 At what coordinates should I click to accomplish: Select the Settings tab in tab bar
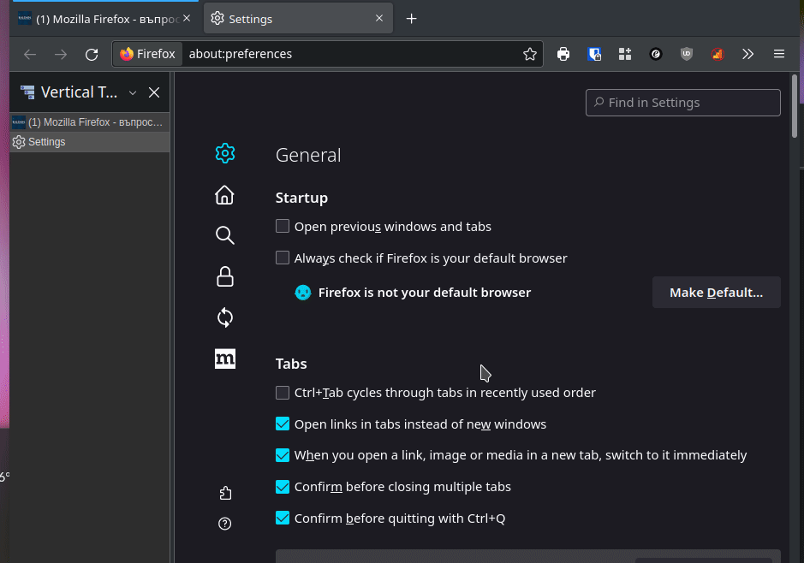pyautogui.click(x=299, y=19)
